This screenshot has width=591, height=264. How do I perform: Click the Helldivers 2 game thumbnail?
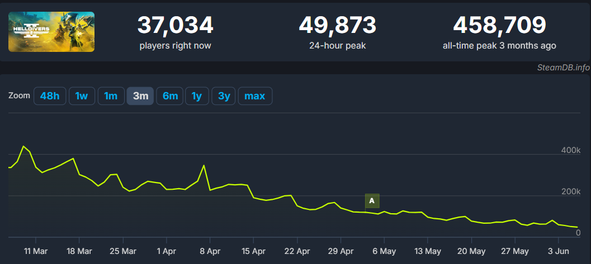pyautogui.click(x=51, y=32)
